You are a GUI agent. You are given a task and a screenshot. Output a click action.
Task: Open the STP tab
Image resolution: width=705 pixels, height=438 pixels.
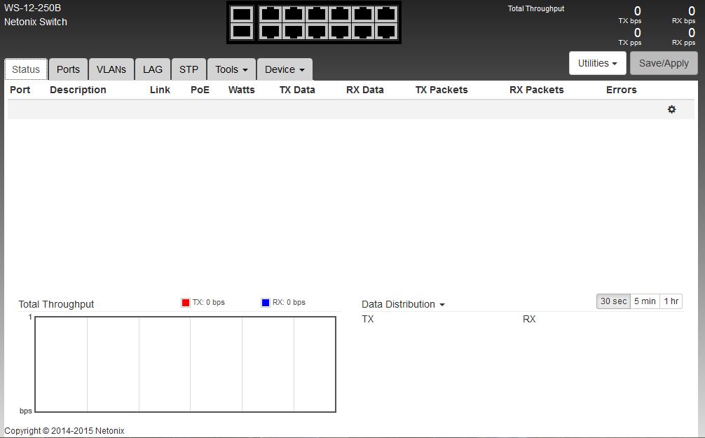189,69
